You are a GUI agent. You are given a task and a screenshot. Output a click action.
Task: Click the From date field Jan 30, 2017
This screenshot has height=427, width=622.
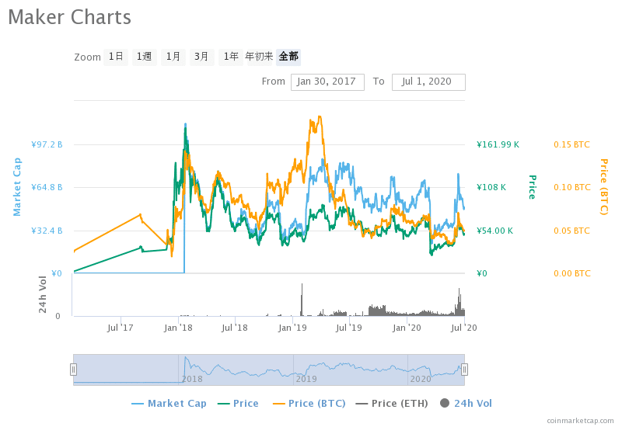pyautogui.click(x=327, y=82)
